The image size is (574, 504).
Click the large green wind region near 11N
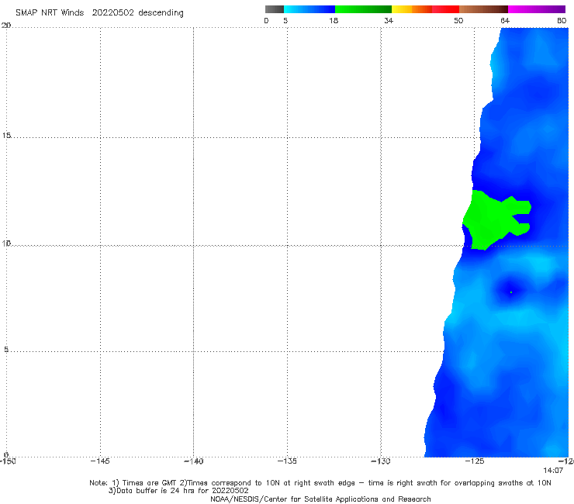pos(490,219)
